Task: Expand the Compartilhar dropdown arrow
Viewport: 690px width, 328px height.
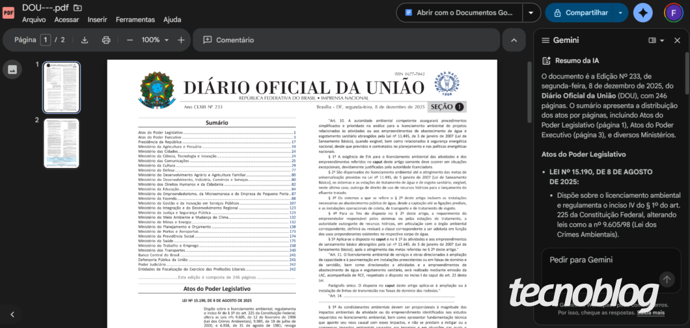Action: tap(620, 13)
